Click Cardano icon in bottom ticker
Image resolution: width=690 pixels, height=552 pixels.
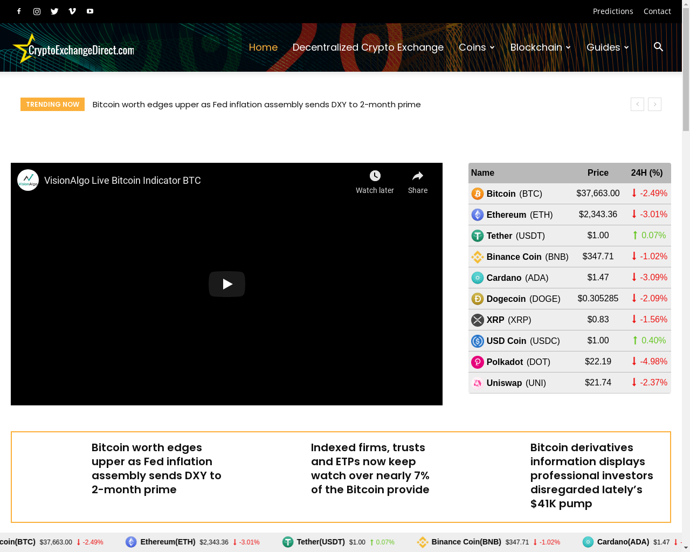(x=588, y=542)
